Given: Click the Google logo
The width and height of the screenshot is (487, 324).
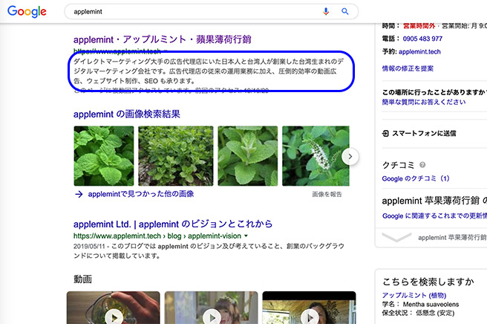Looking at the screenshot, I should (27, 11).
